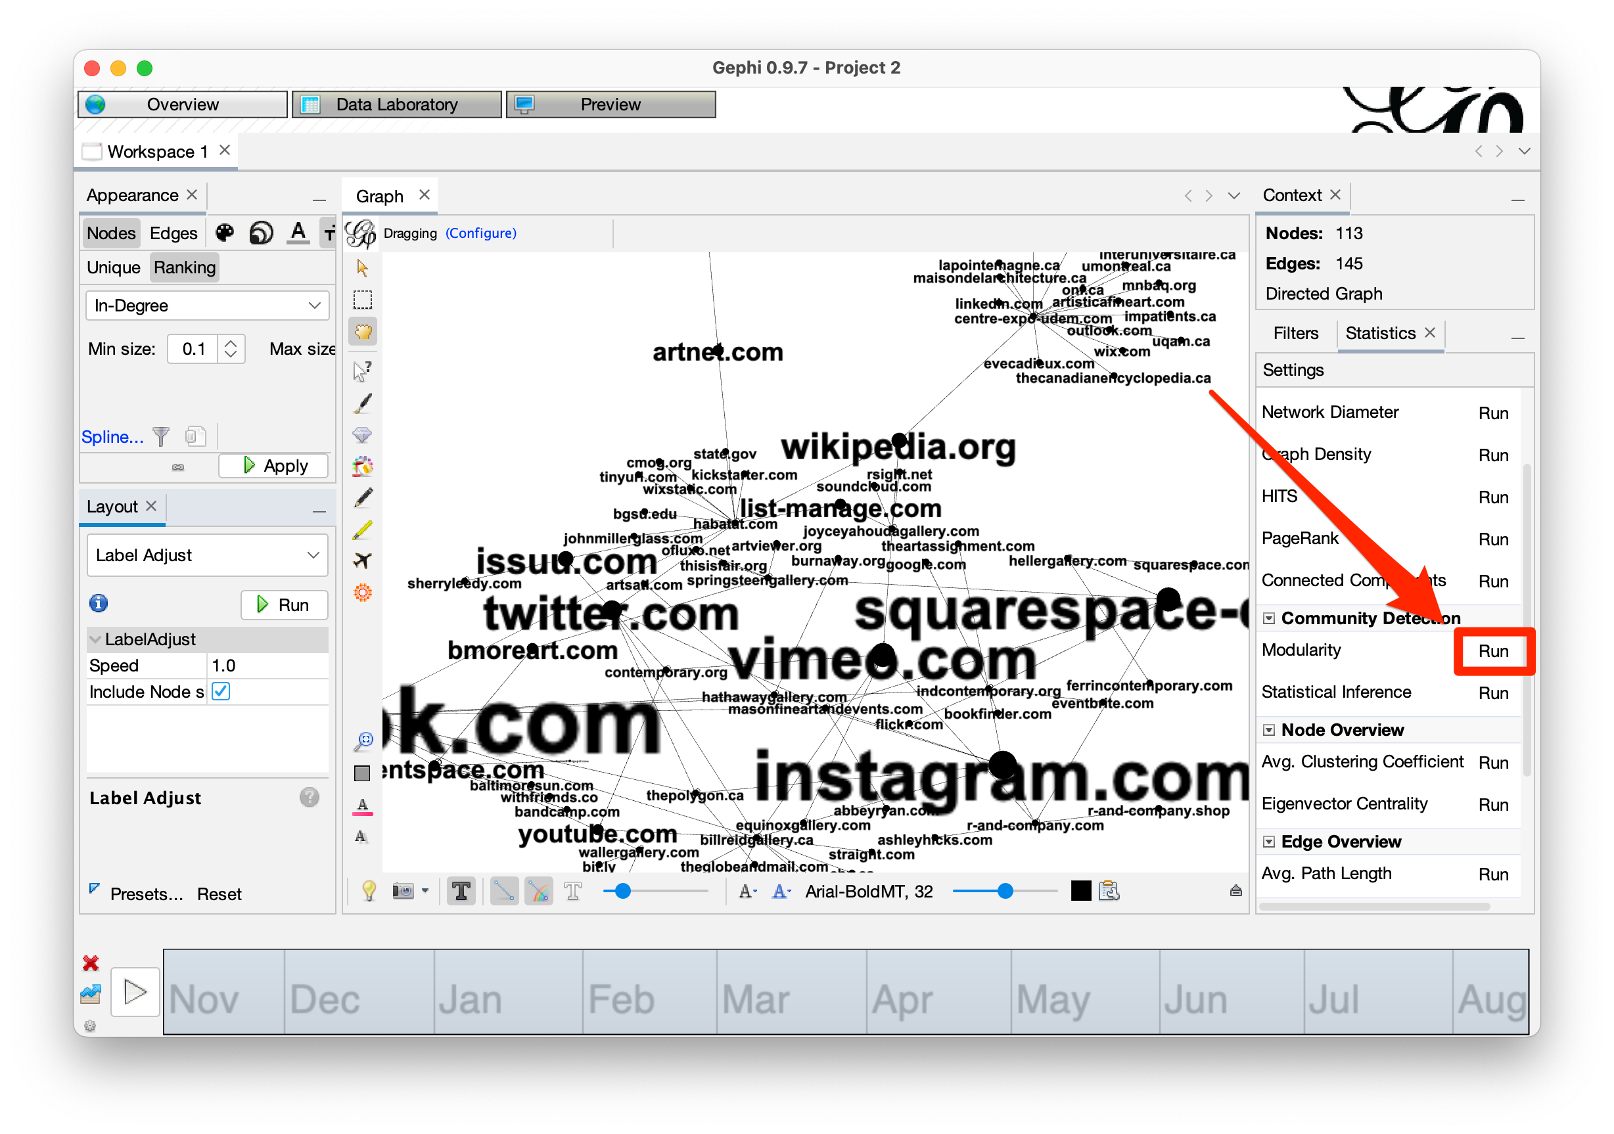Open the label Color mode dropdown

[x=781, y=892]
